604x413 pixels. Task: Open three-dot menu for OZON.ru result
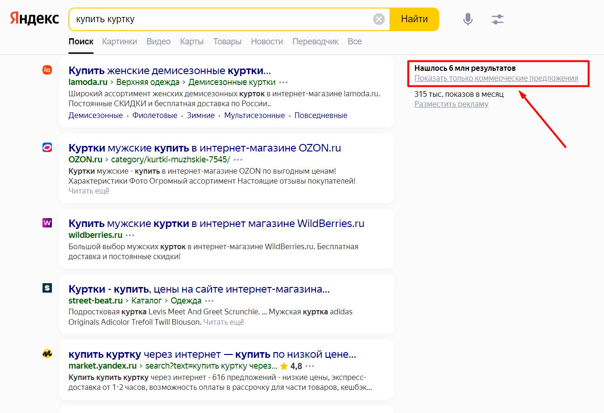pyautogui.click(x=238, y=160)
